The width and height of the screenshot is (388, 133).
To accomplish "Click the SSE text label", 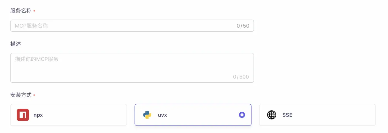I will (287, 115).
